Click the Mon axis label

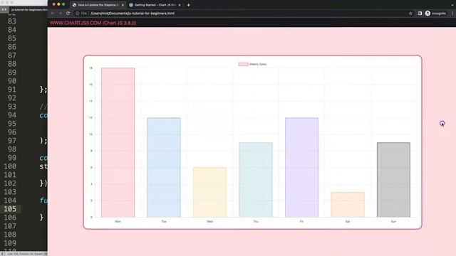(118, 221)
